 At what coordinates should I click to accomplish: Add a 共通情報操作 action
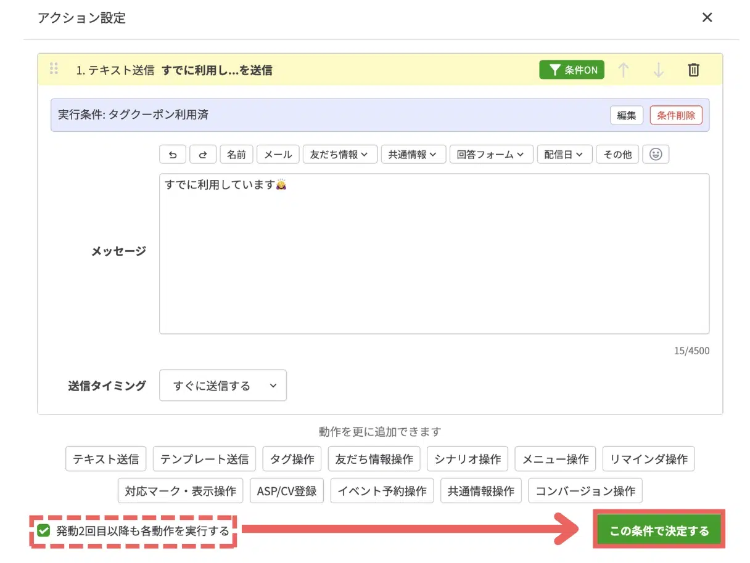pos(481,491)
